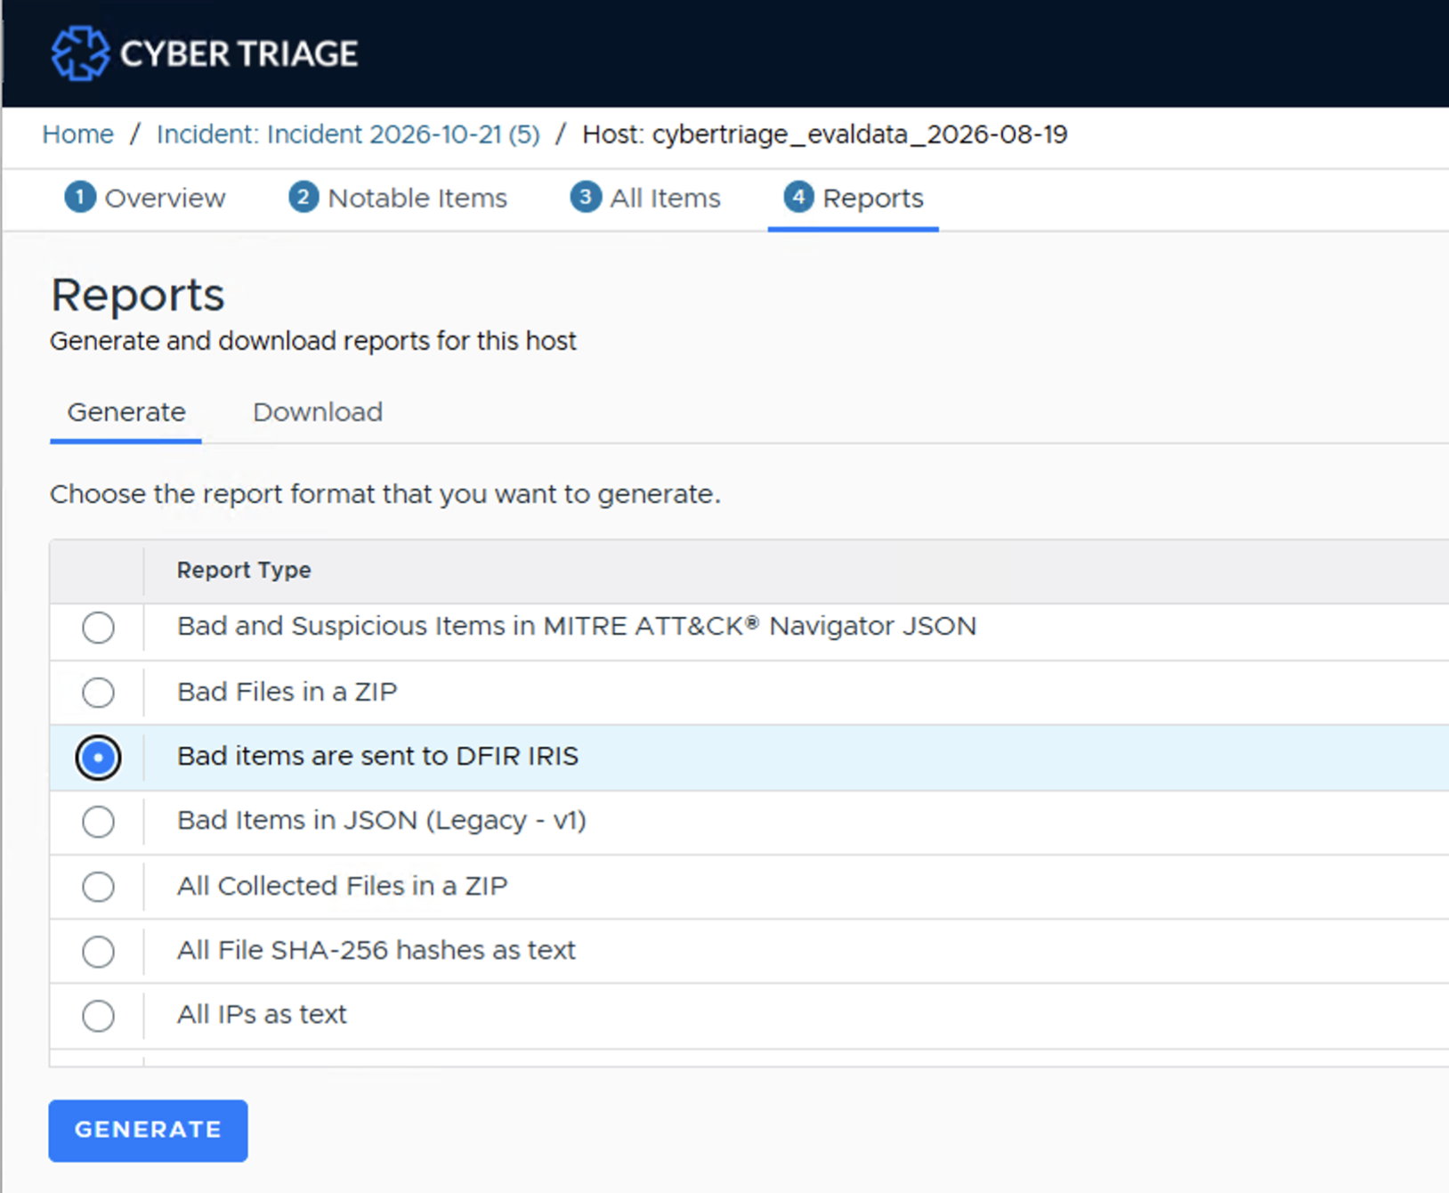Click the step 3 circle icon beside All Items

pyautogui.click(x=586, y=197)
